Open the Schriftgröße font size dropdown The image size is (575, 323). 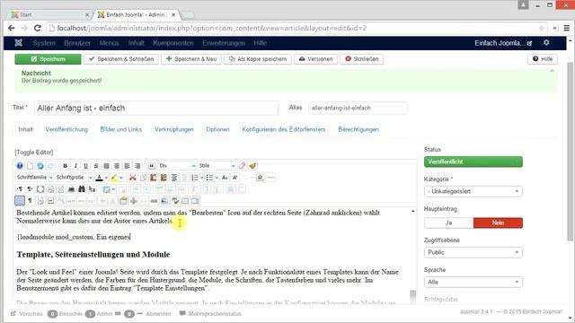pos(74,178)
